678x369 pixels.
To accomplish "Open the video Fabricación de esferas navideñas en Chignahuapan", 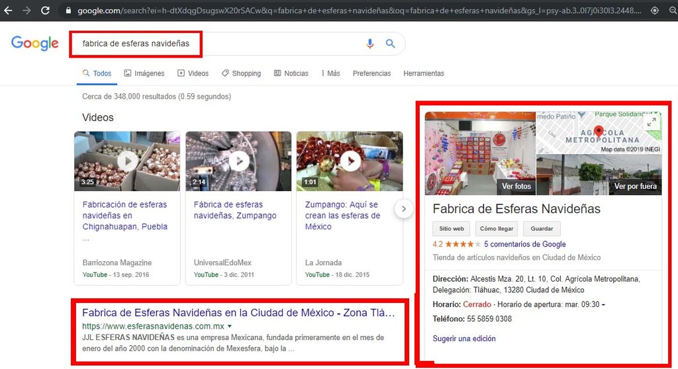I will tap(125, 216).
